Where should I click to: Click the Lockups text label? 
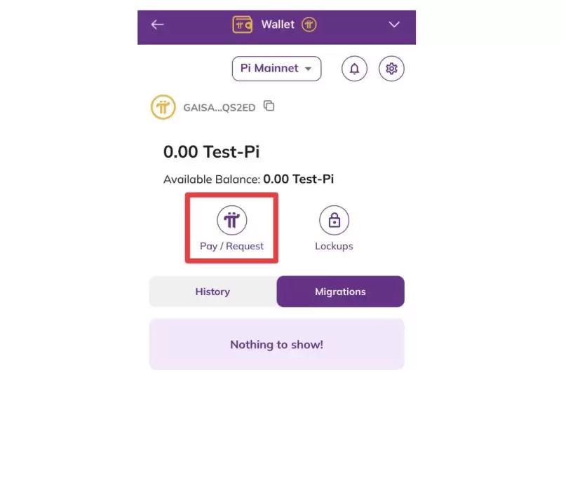(x=334, y=246)
